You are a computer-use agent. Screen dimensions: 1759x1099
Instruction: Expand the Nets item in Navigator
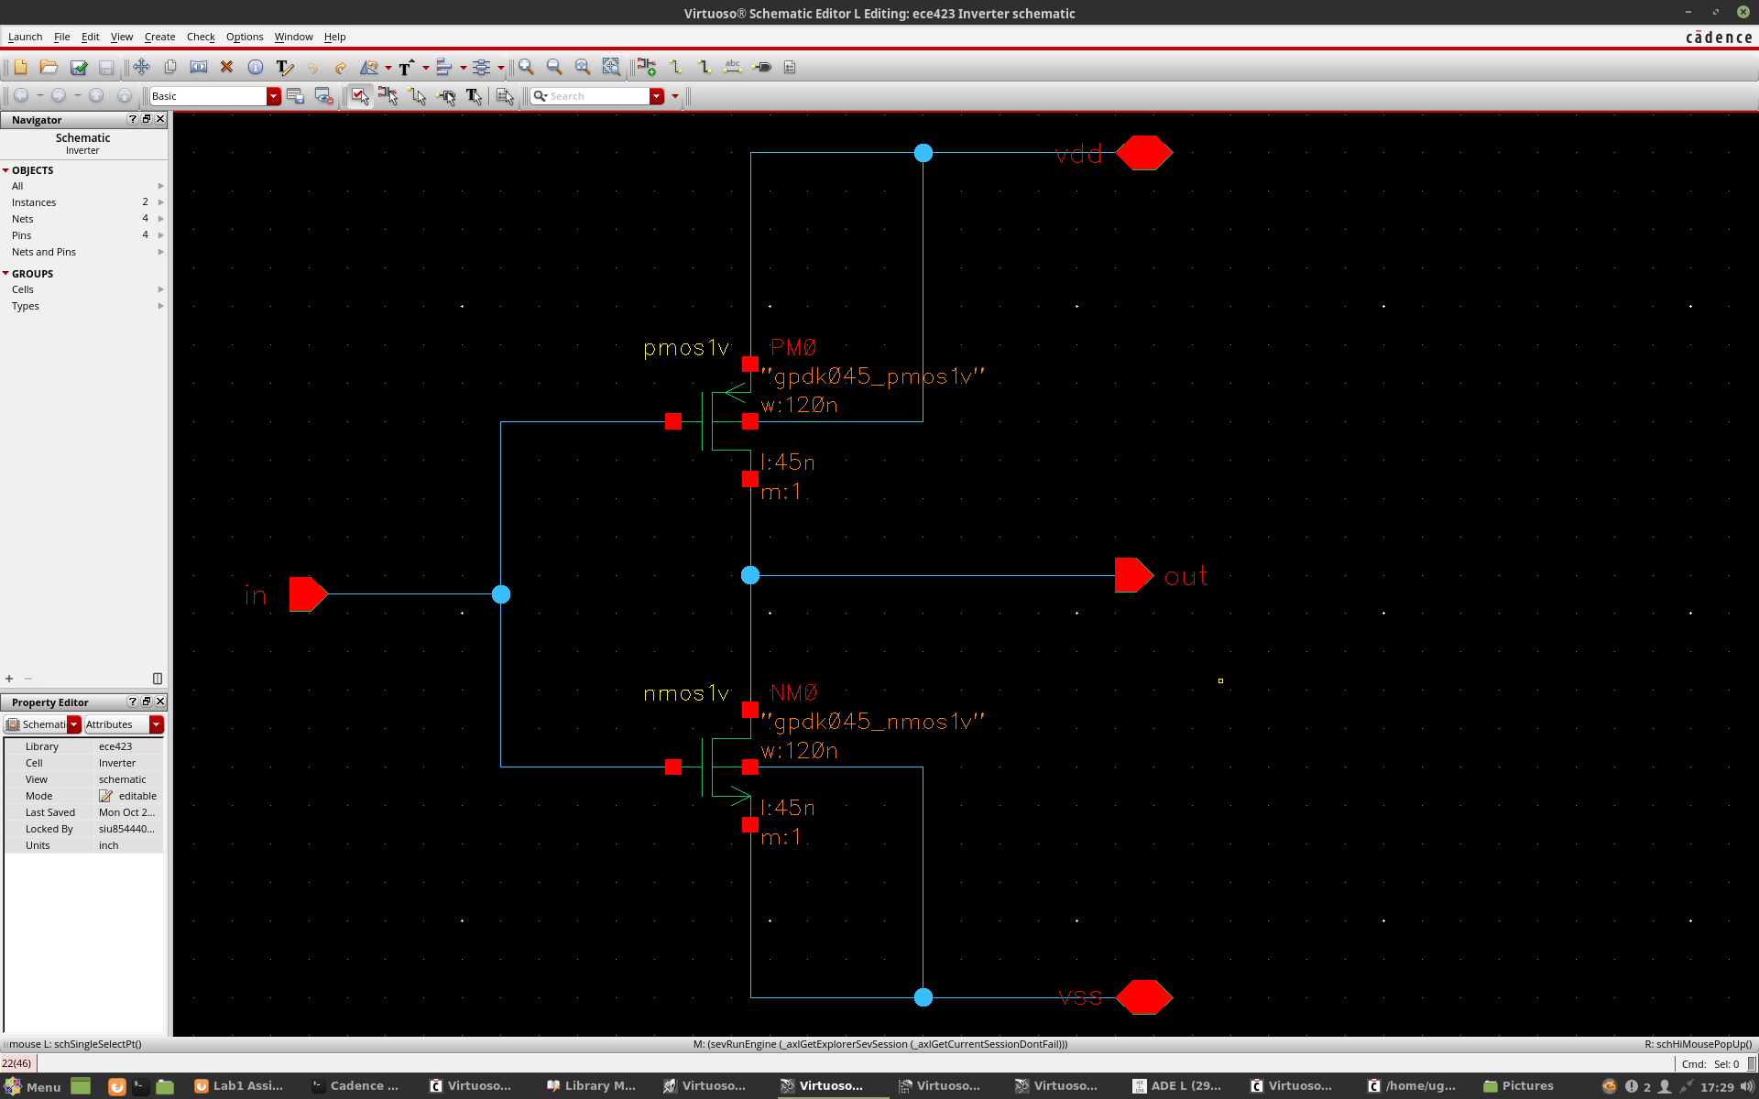click(160, 219)
